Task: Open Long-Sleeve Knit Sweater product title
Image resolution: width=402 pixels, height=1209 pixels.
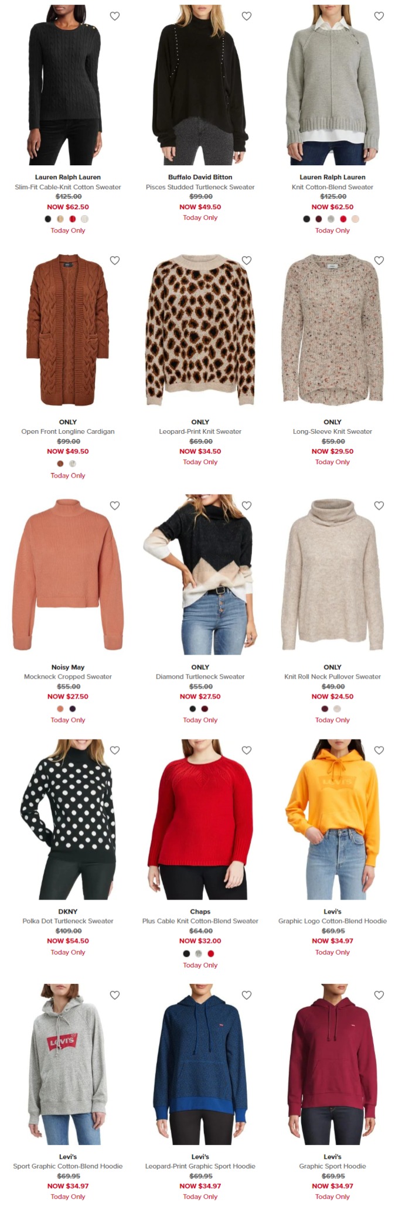Action: tap(332, 431)
